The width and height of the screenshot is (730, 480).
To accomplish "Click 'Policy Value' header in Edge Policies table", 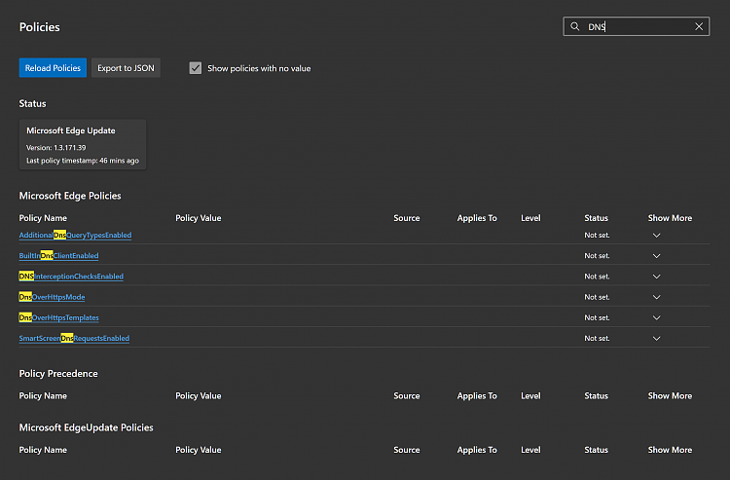I will click(x=199, y=218).
